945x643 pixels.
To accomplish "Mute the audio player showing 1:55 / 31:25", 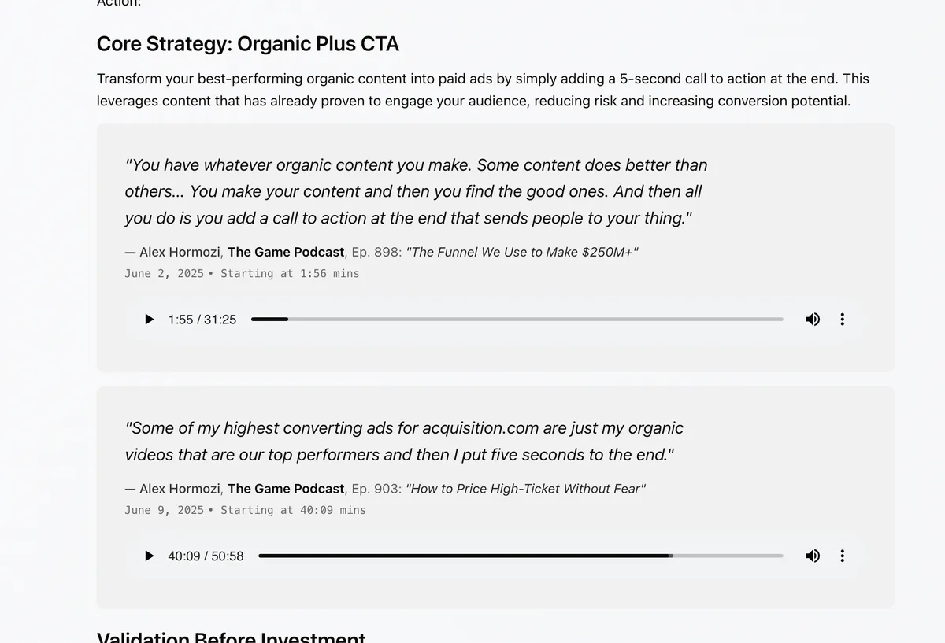I will point(813,320).
